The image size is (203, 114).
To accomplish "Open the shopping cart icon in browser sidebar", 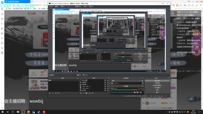I will tap(2, 48).
